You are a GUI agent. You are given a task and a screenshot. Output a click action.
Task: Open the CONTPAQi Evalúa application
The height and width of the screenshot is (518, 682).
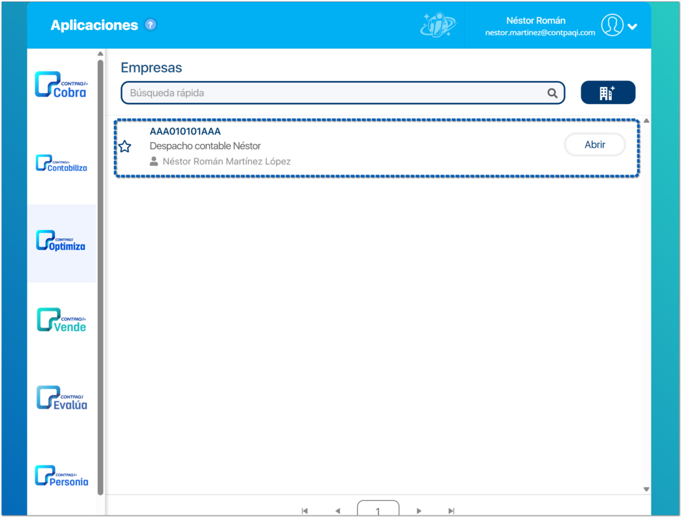[x=62, y=398]
